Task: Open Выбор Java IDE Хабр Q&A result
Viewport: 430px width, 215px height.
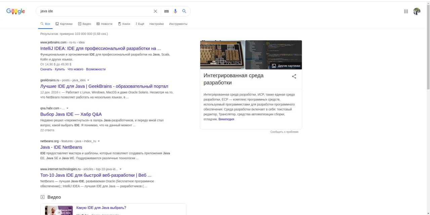Action: click(x=71, y=114)
